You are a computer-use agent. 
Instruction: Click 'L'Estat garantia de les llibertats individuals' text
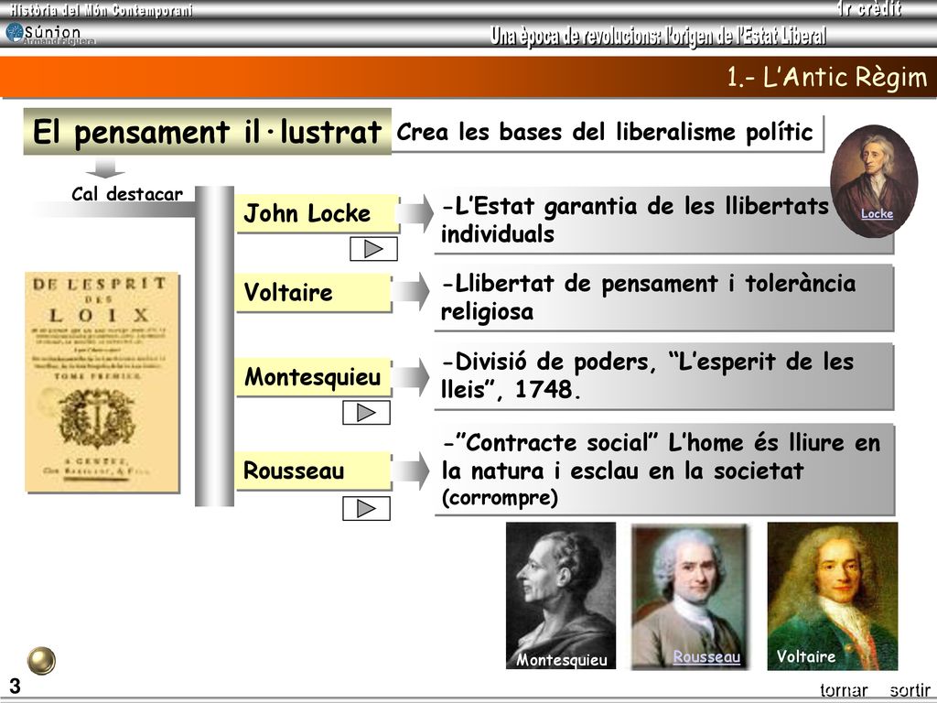635,220
